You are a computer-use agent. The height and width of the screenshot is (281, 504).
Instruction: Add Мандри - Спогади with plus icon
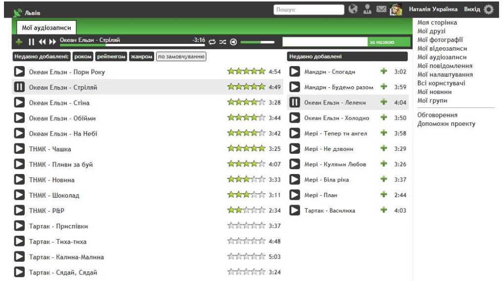[384, 71]
